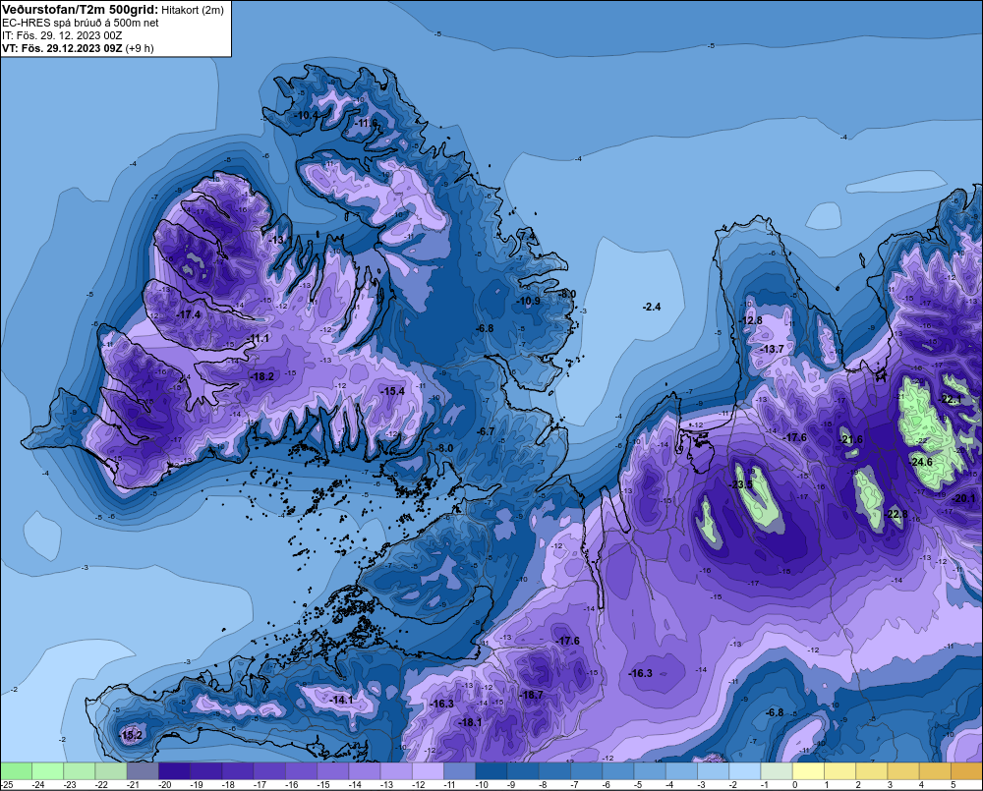Click the '-24.6' temperature value on map
983x791 pixels.
(921, 462)
